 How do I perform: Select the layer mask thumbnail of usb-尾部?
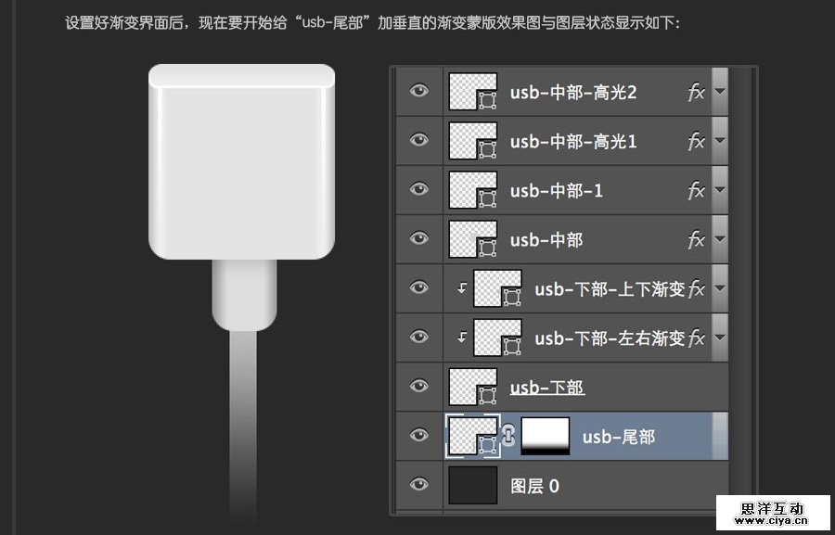pos(543,436)
